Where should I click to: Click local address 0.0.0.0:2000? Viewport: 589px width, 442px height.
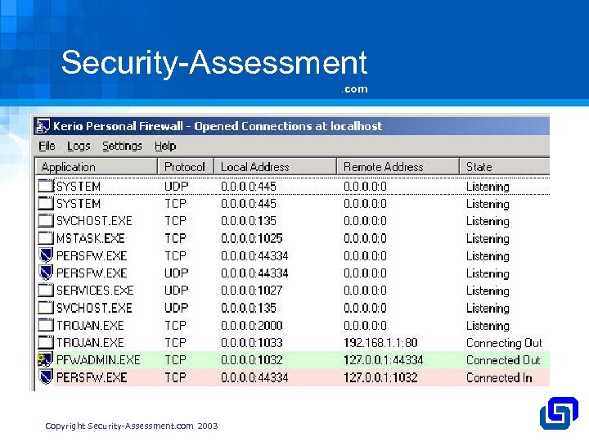tap(252, 326)
